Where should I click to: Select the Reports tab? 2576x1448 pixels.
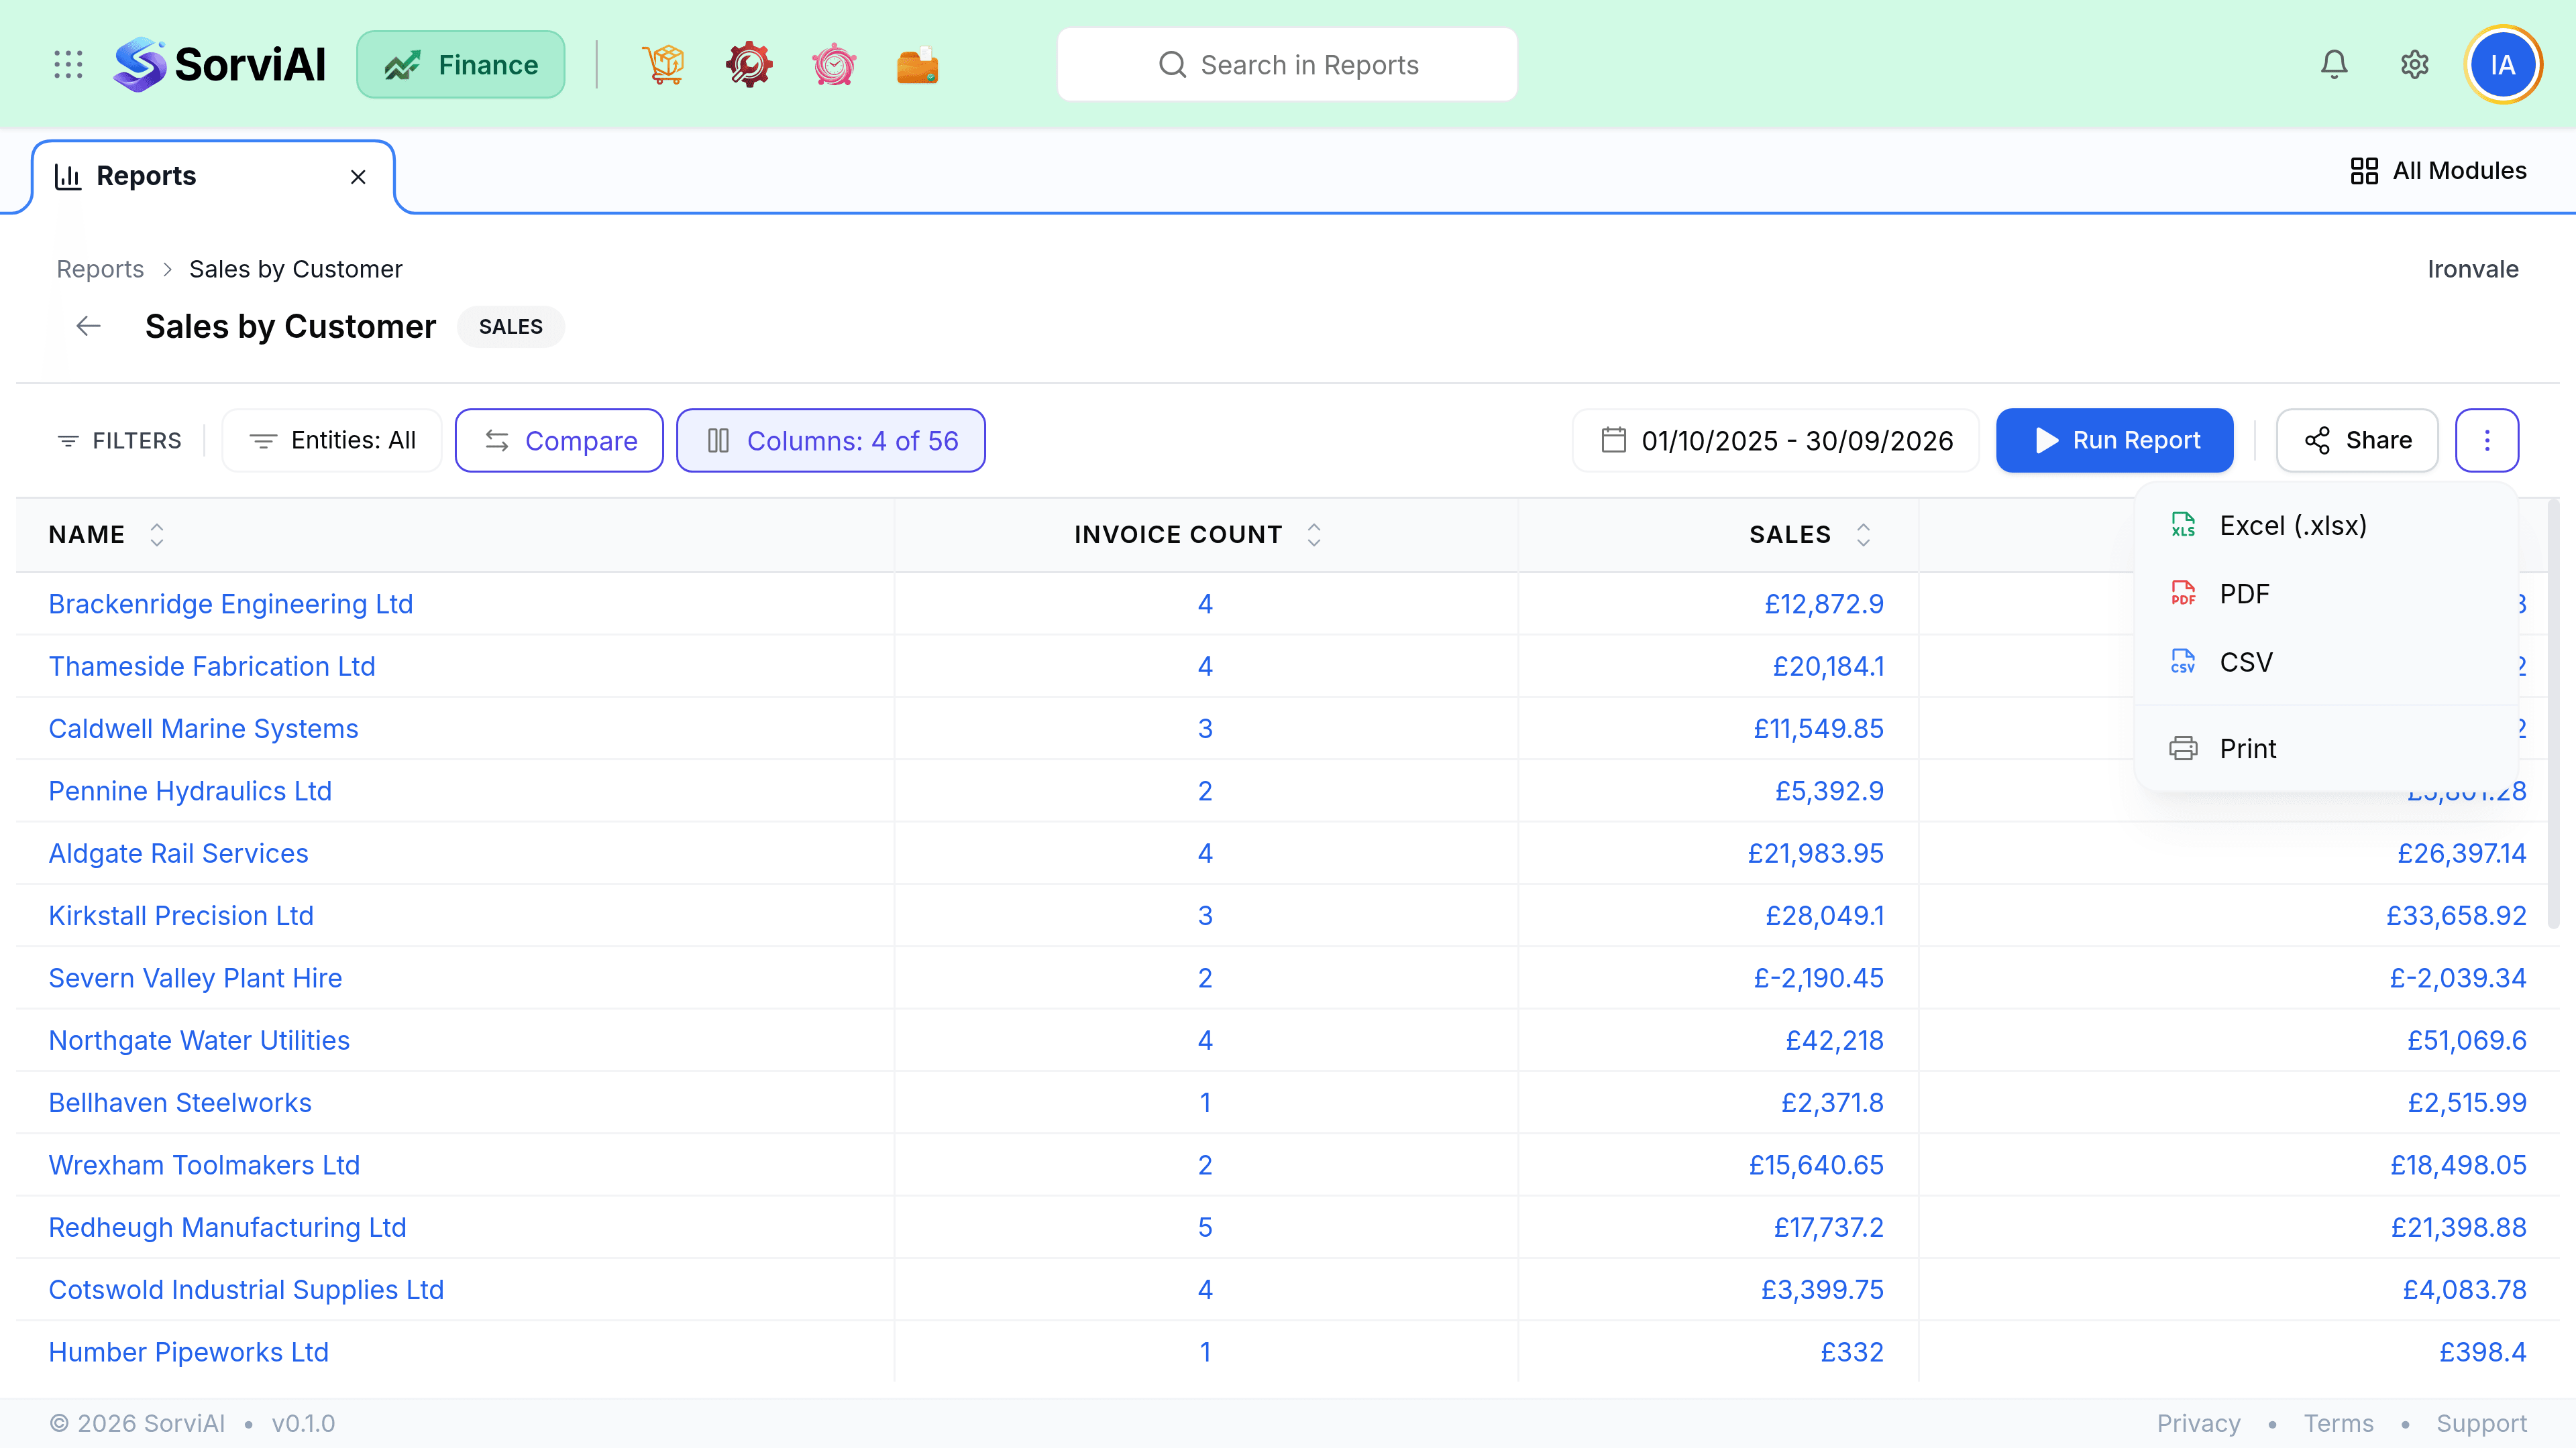pyautogui.click(x=213, y=177)
